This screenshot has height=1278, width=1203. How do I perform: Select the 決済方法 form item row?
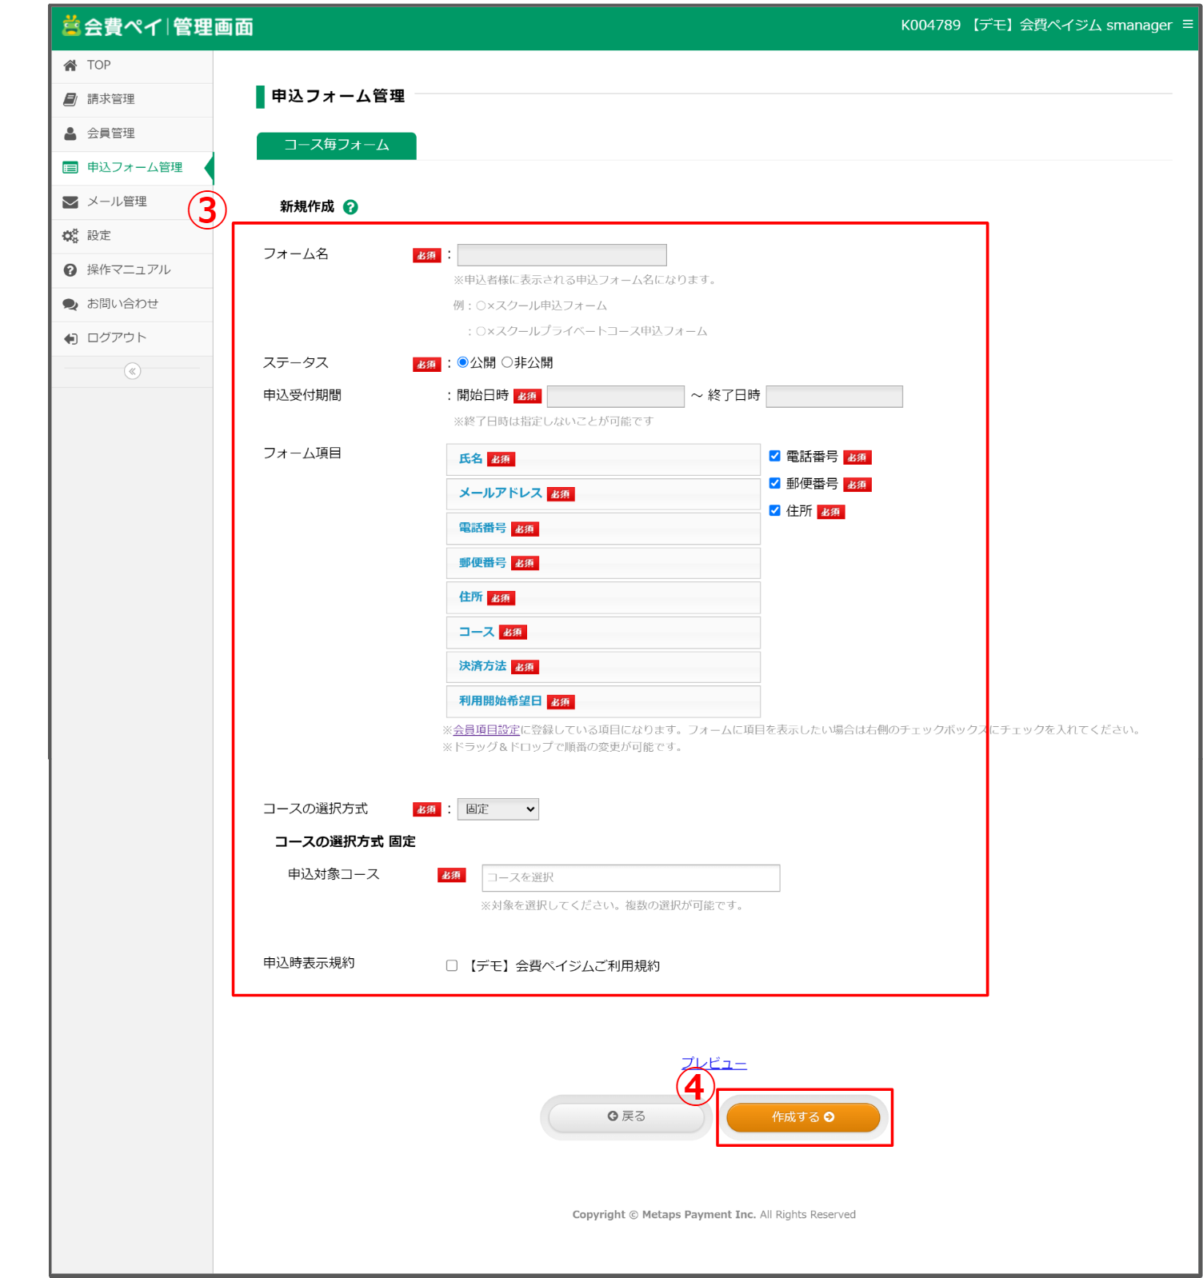click(603, 667)
